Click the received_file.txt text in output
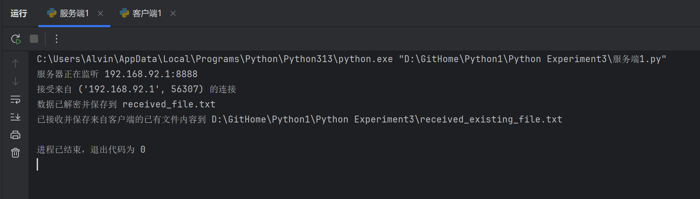The width and height of the screenshot is (700, 199). [169, 104]
